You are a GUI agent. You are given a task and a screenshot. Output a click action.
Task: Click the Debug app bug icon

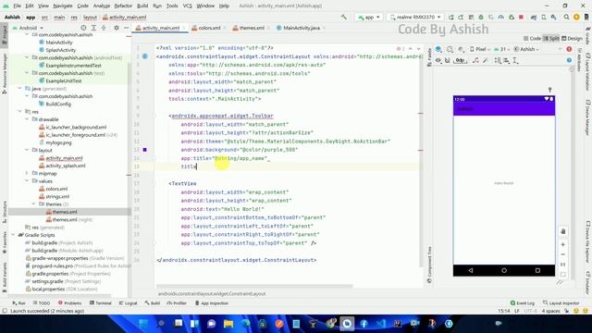(481, 17)
